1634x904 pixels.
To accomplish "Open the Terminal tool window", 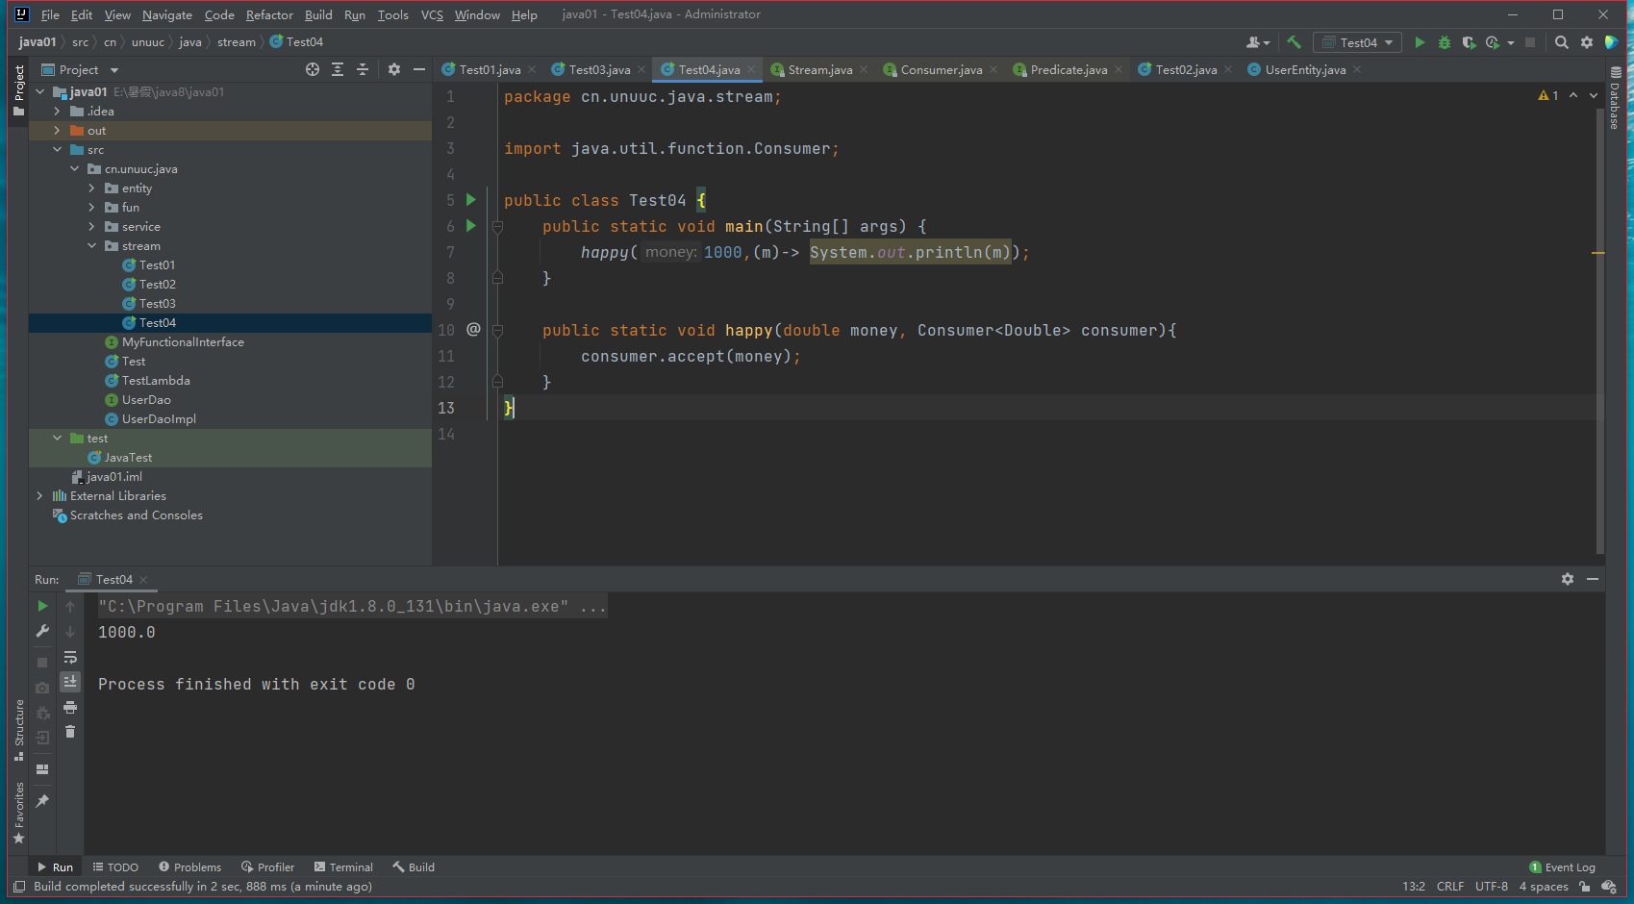I will click(x=343, y=867).
